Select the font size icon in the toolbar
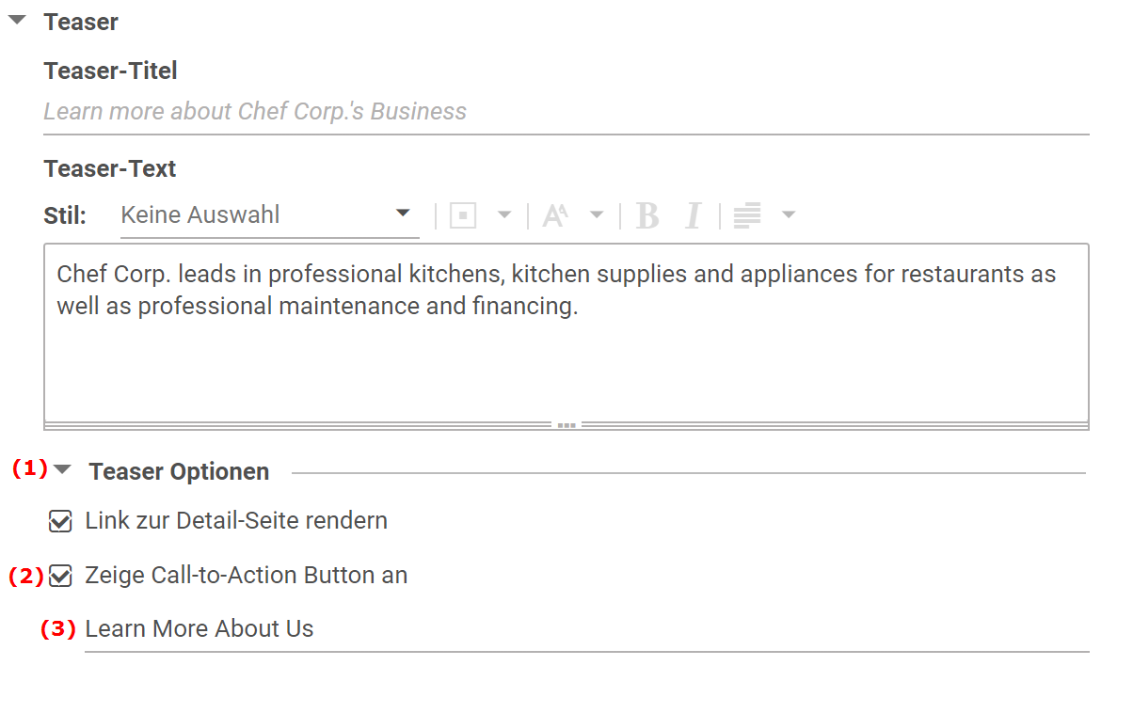1133x713 pixels. pos(554,214)
